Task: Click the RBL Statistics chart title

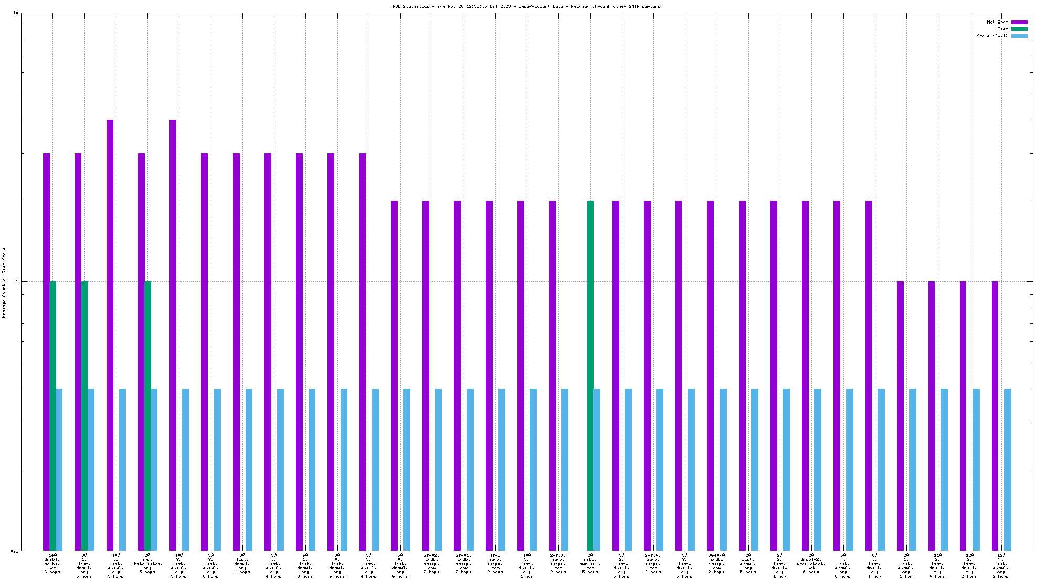Action: 526,6
